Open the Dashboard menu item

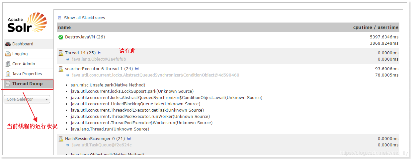pyautogui.click(x=29, y=44)
